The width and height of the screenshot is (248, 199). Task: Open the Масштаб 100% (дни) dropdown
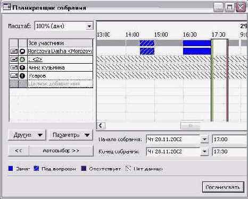(x=89, y=27)
